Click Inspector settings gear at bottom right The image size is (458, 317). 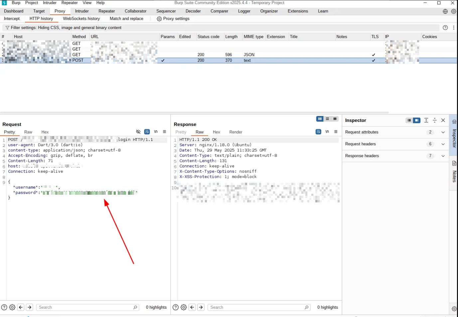tap(454, 309)
